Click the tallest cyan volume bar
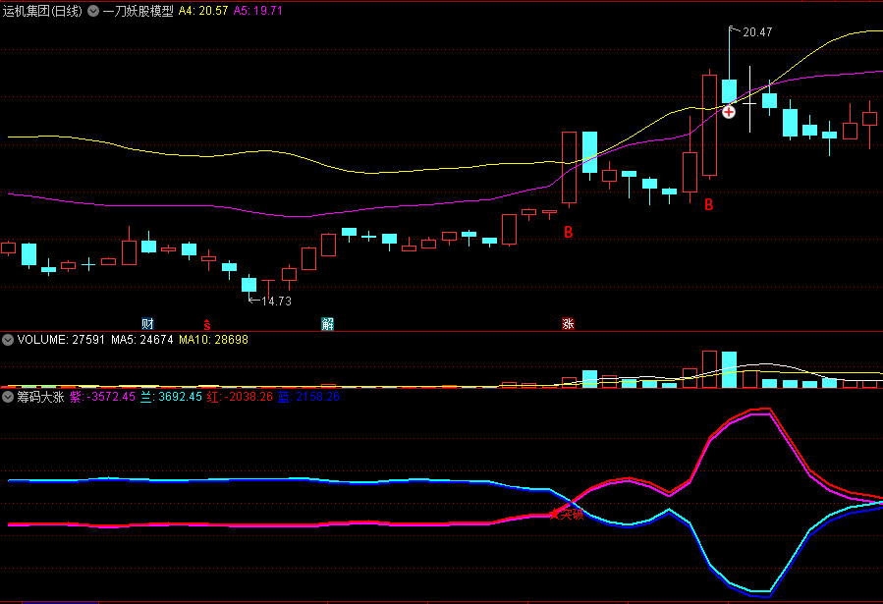The image size is (883, 604). pyautogui.click(x=729, y=370)
